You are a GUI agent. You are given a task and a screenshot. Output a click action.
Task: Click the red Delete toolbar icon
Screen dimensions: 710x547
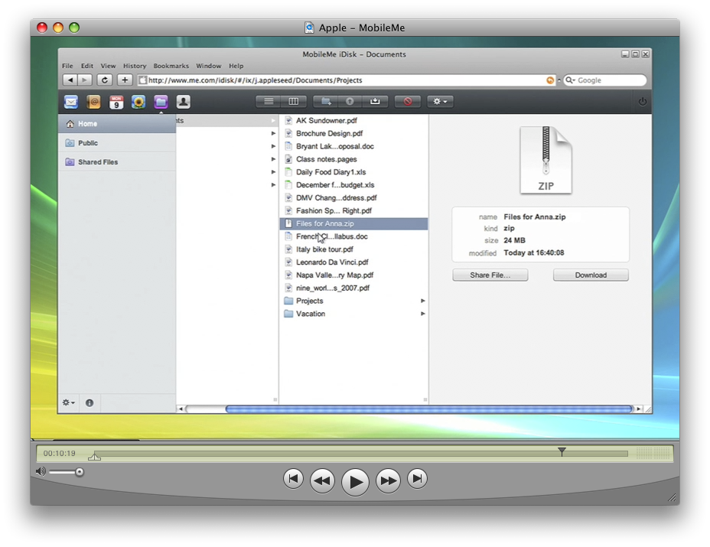click(408, 102)
